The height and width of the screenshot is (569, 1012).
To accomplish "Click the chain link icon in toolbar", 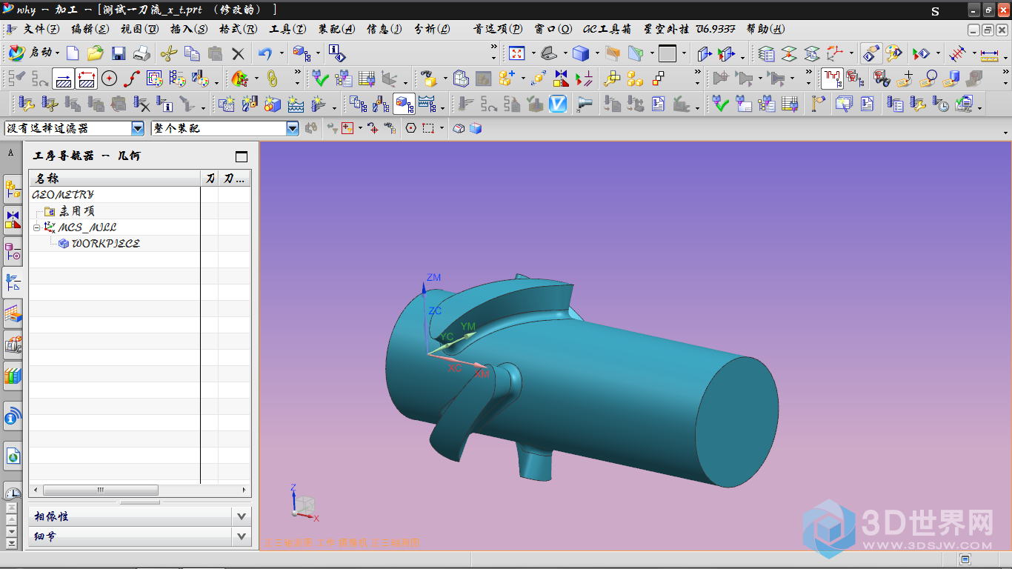I will coord(272,79).
